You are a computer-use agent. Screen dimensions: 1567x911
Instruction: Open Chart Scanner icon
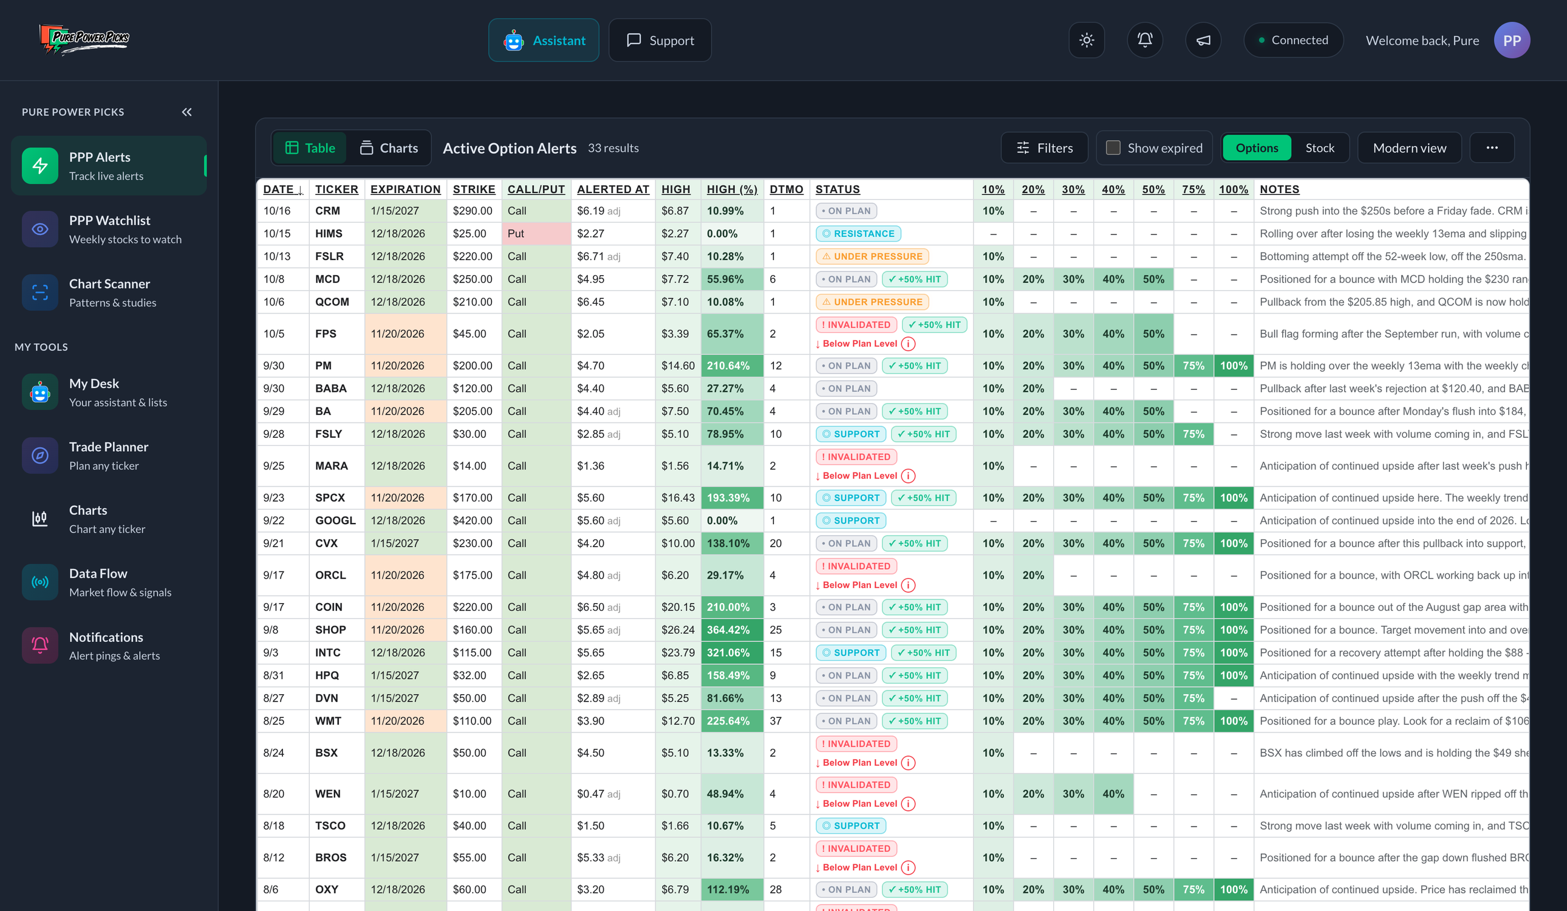click(40, 292)
